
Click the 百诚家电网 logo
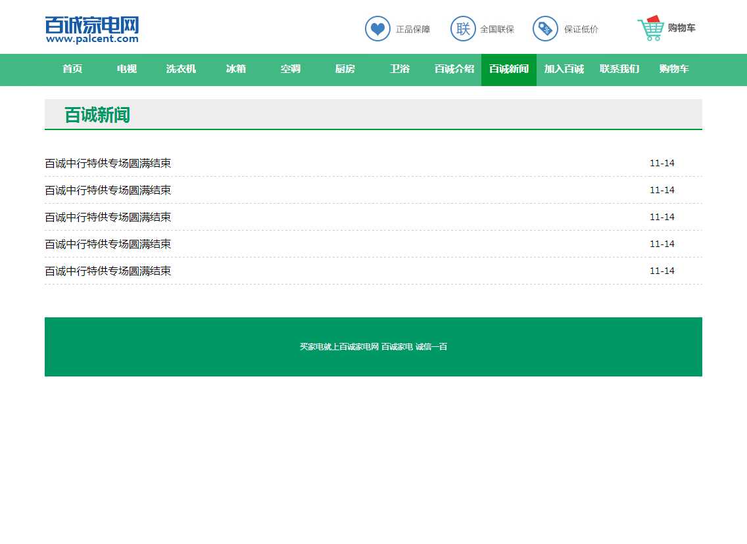click(x=92, y=30)
